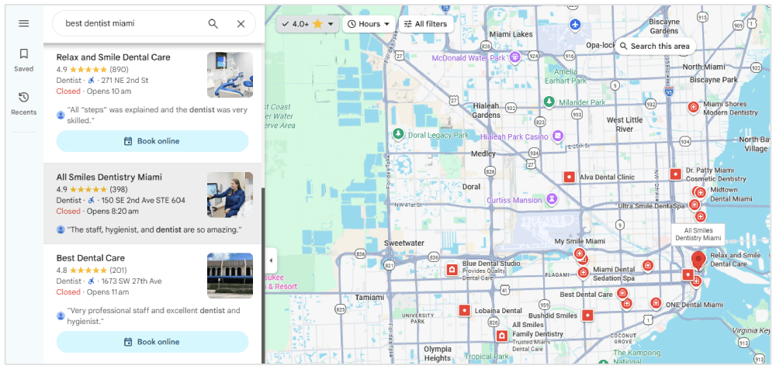Viewport: 776px width, 369px height.
Task: Click the 'My Smile Miami' map label
Action: [580, 241]
